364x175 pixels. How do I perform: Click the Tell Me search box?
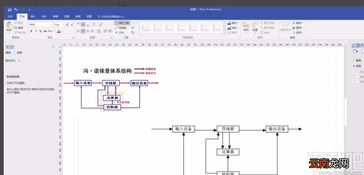(x=111, y=17)
